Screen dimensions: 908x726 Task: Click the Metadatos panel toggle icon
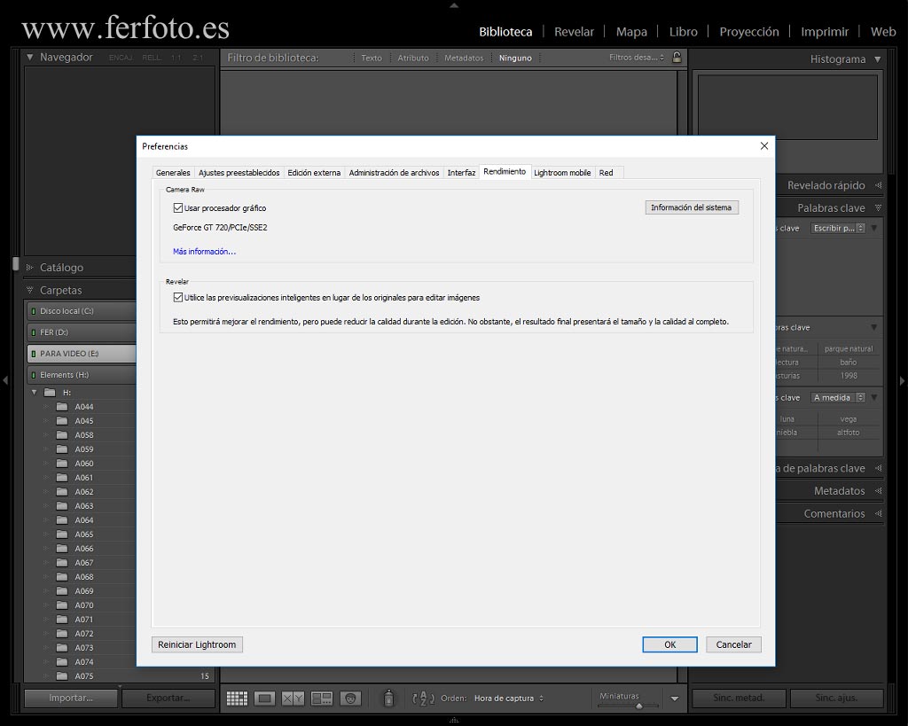(x=879, y=491)
